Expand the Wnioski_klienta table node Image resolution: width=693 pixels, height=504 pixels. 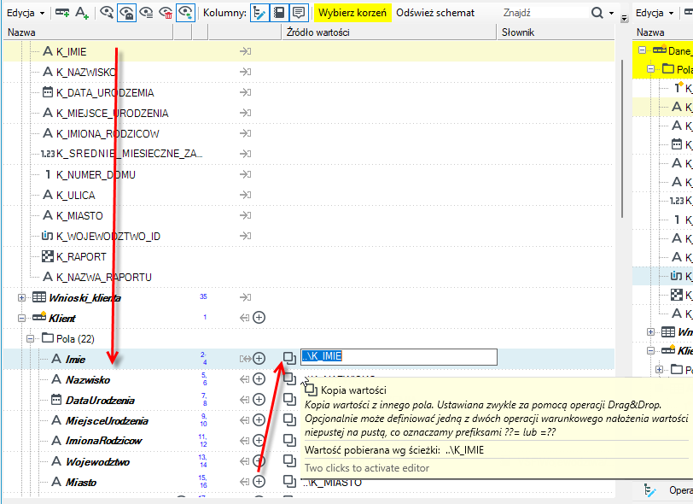tap(21, 298)
